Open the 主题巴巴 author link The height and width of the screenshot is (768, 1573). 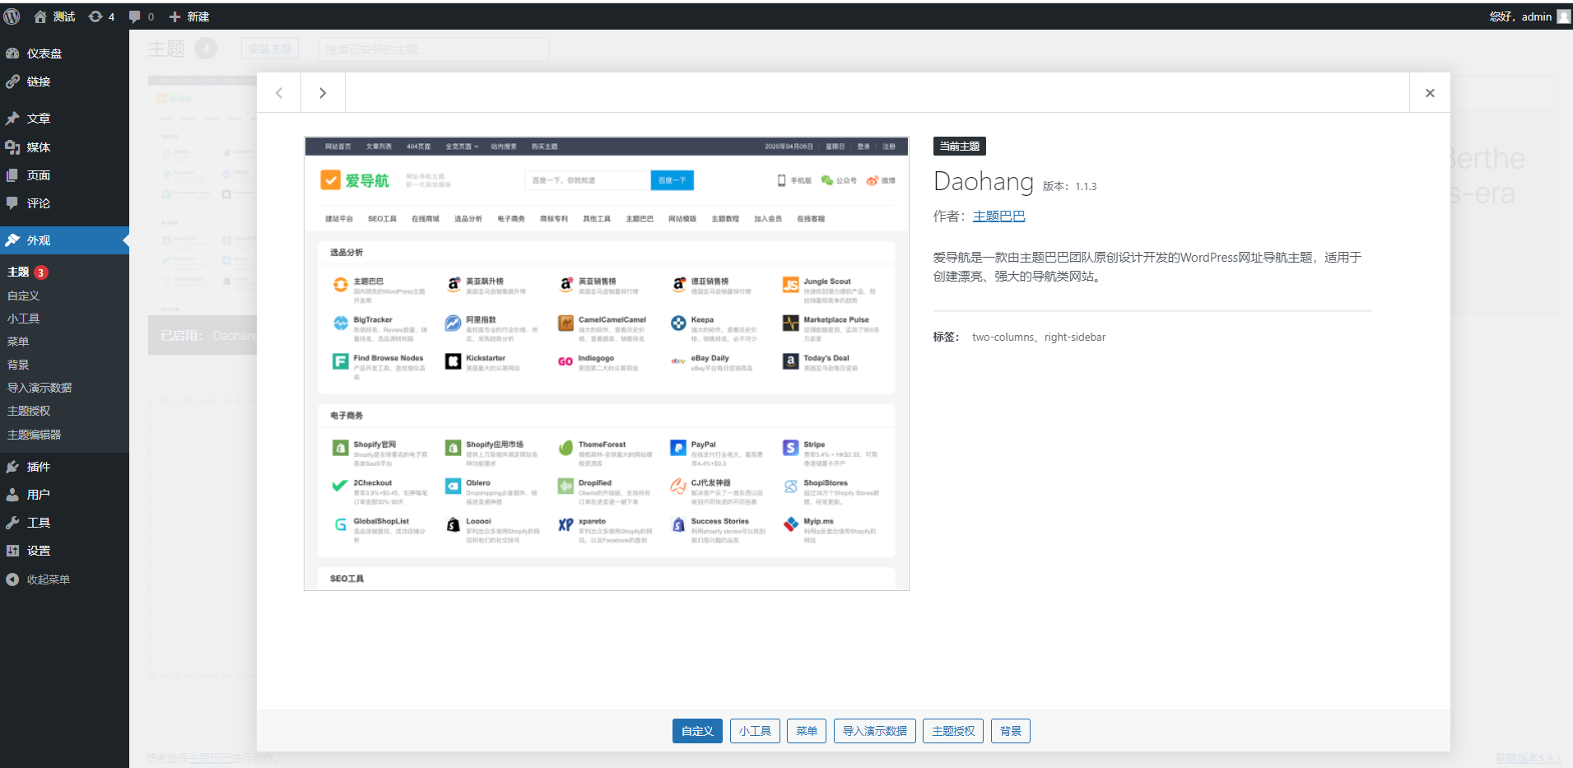pyautogui.click(x=998, y=216)
